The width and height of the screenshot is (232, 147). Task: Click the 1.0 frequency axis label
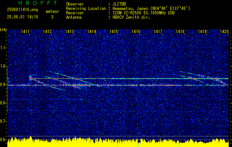[x=3, y=66]
